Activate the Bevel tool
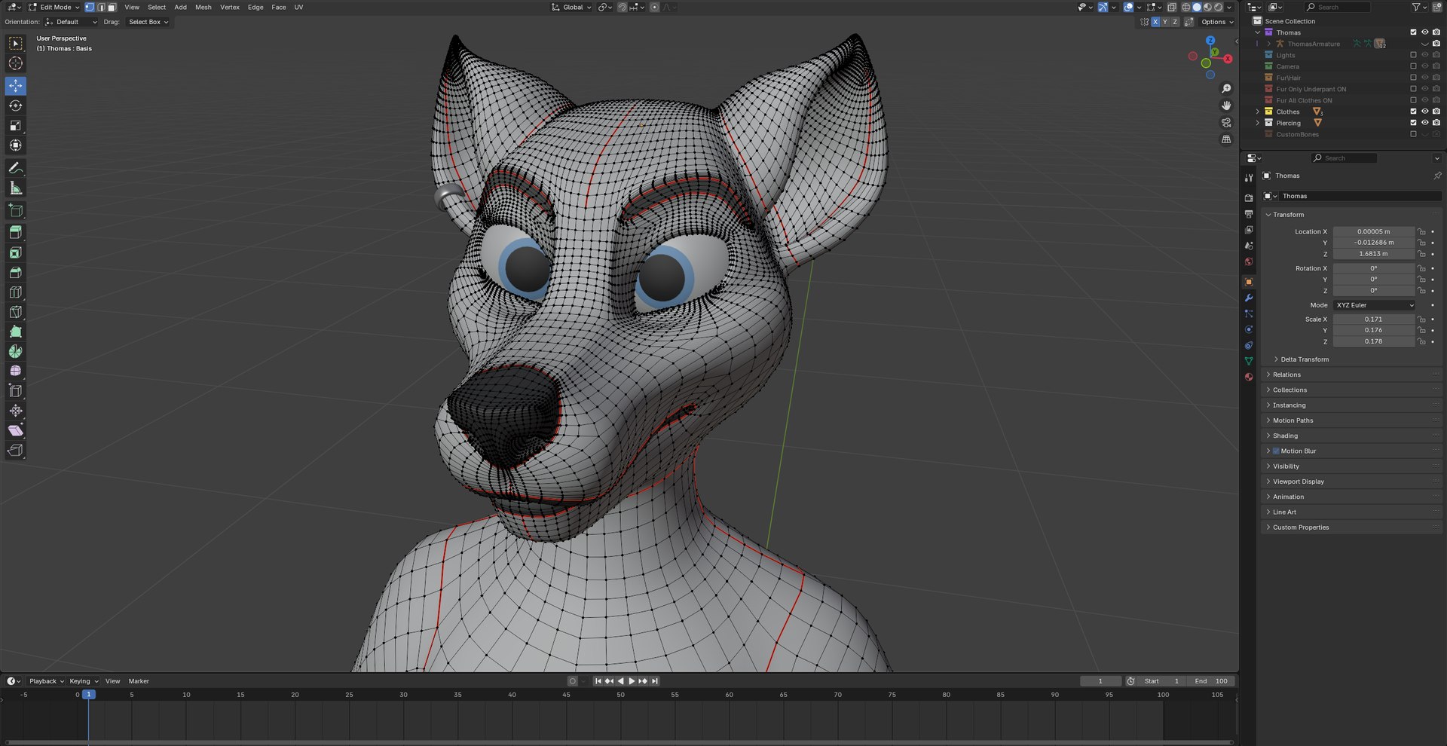This screenshot has width=1447, height=746. pyautogui.click(x=16, y=272)
